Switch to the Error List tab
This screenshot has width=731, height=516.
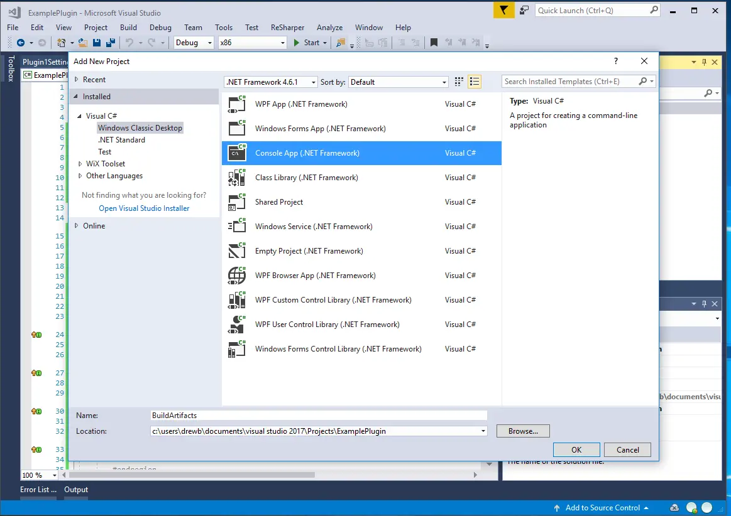click(x=38, y=490)
